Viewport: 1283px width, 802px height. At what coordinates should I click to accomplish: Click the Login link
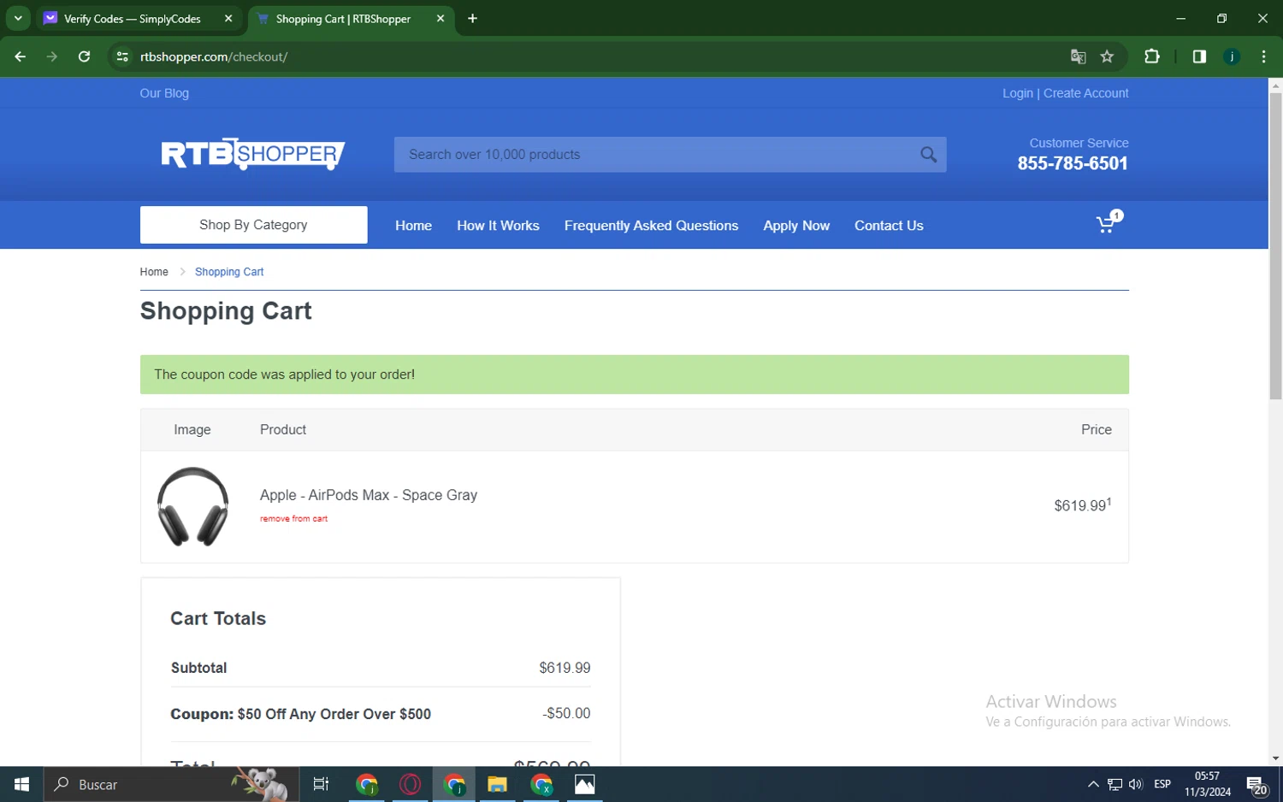pos(1018,93)
